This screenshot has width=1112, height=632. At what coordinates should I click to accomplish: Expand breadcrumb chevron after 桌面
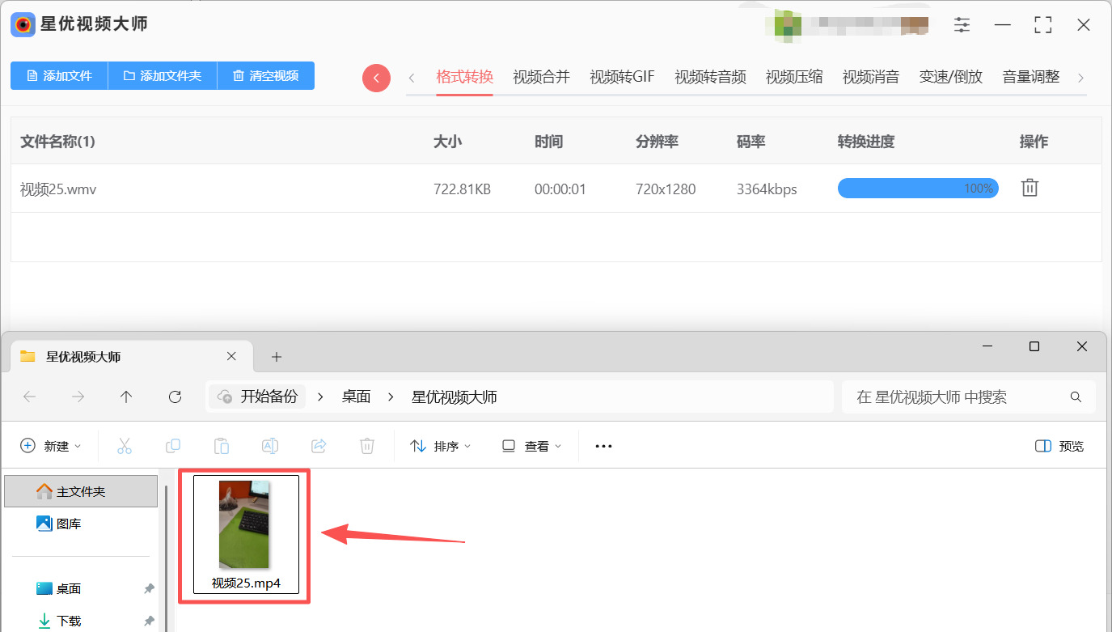(392, 397)
